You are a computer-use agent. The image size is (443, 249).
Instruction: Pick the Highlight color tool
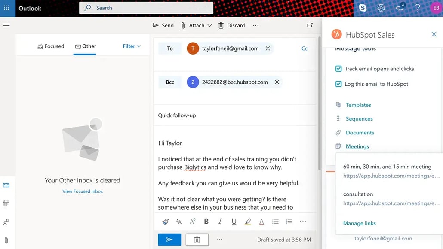pos(248,222)
